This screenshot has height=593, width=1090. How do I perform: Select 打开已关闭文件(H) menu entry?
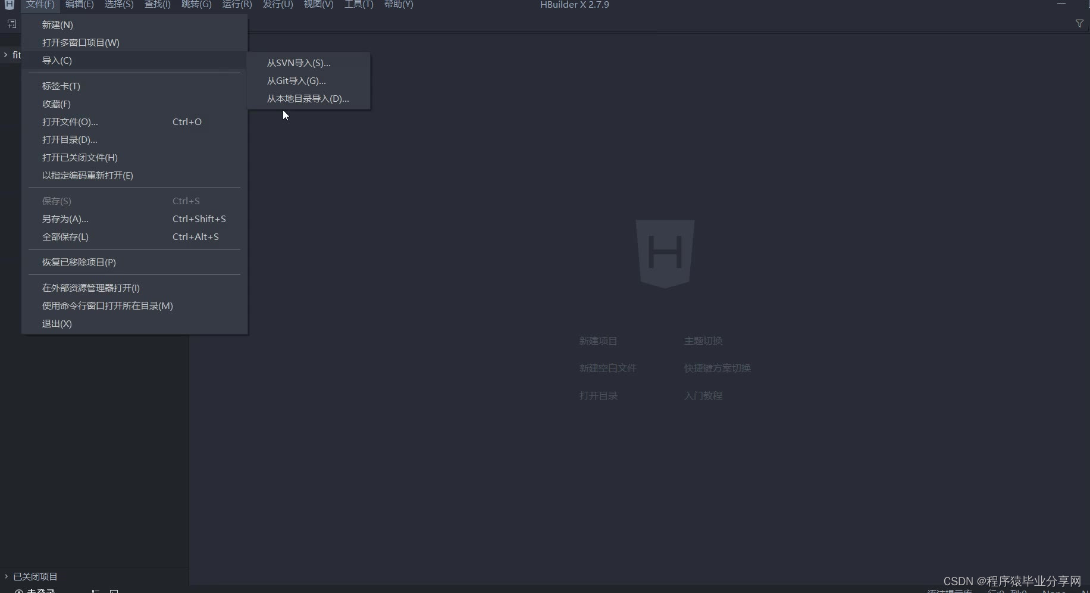[x=134, y=157]
